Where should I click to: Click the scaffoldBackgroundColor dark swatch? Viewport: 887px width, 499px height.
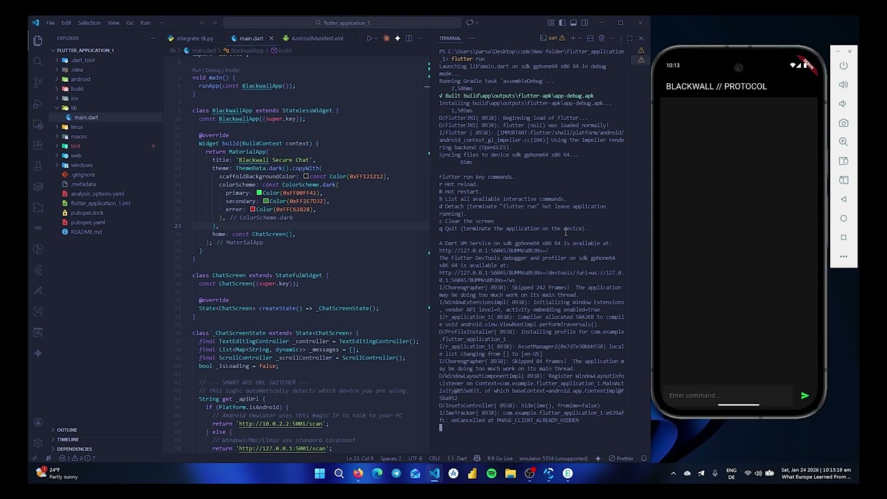[x=306, y=177]
